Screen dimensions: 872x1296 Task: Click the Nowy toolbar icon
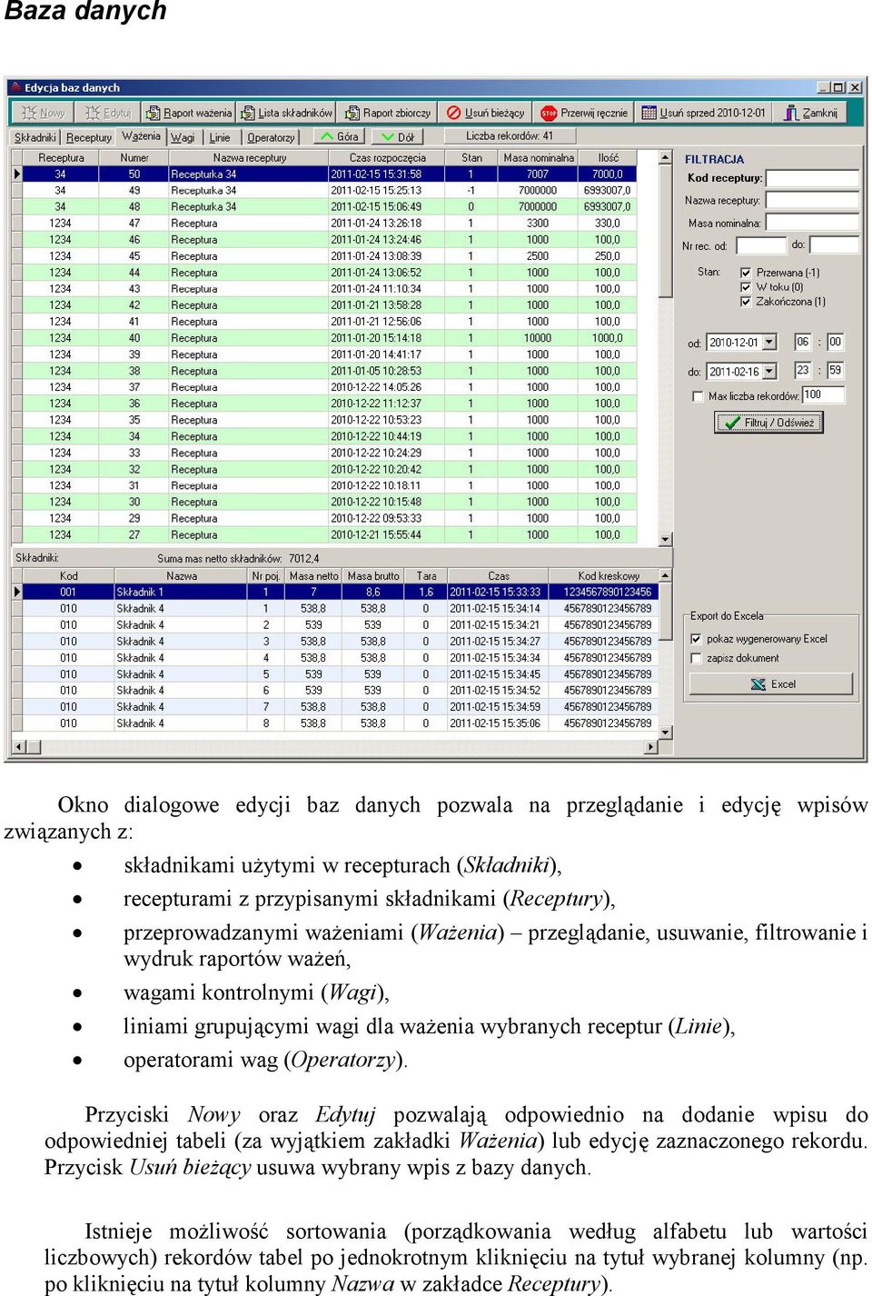[29, 113]
